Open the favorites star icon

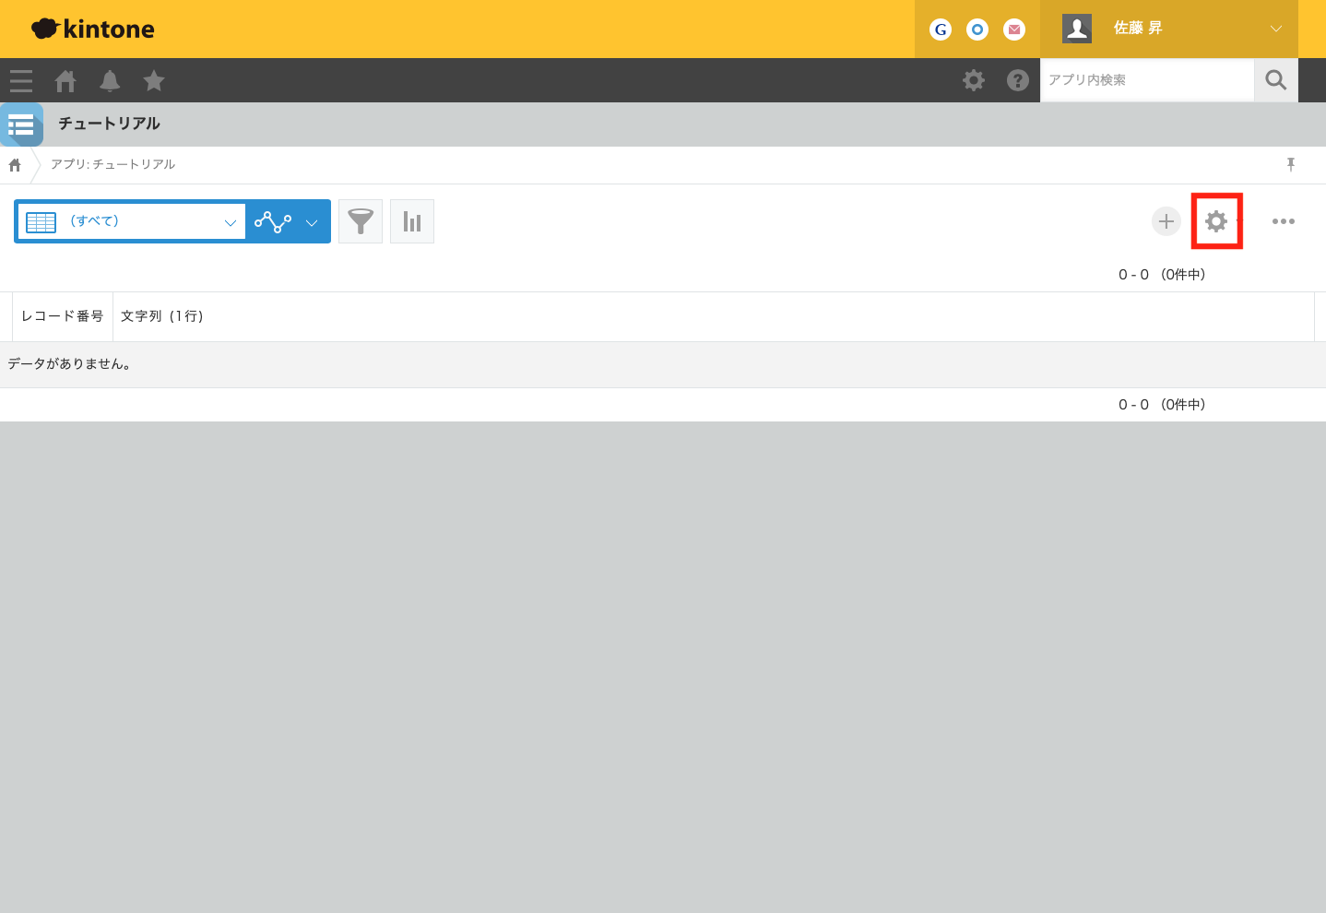(154, 81)
